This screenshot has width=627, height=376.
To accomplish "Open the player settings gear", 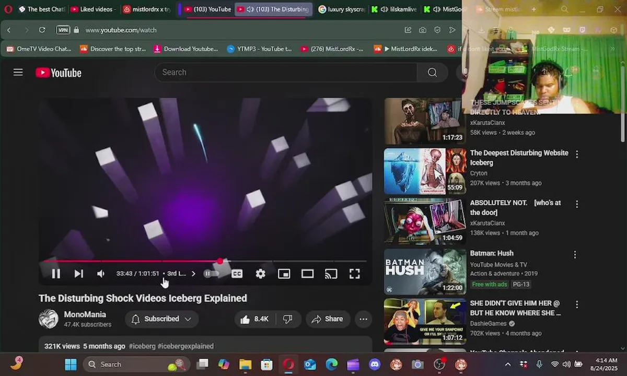I will (x=260, y=274).
